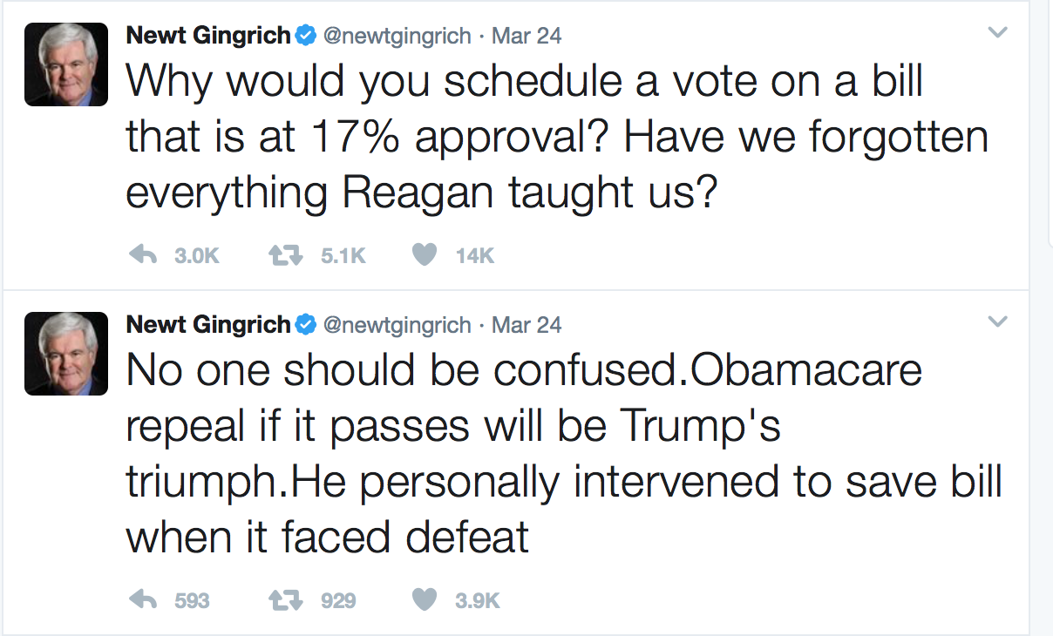Reply to the 17% approval tweet
1053x636 pixels.
pos(143,254)
